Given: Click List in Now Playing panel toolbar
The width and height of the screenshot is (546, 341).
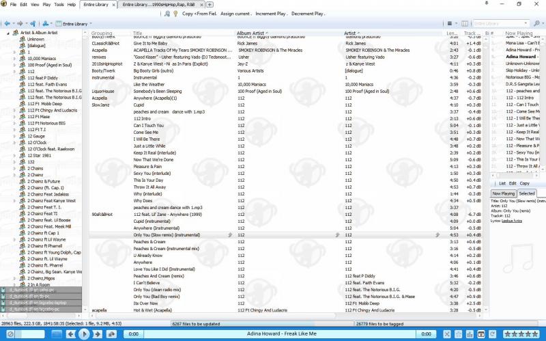Looking at the screenshot, I should (x=502, y=183).
